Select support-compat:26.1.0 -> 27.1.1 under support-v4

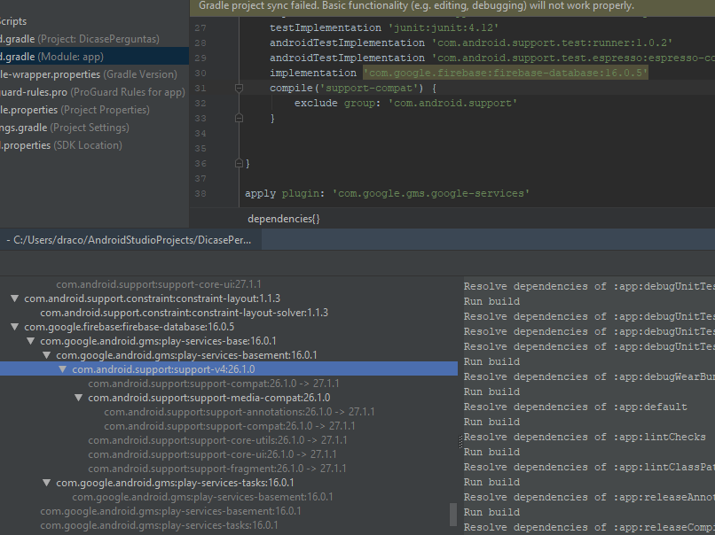(214, 384)
